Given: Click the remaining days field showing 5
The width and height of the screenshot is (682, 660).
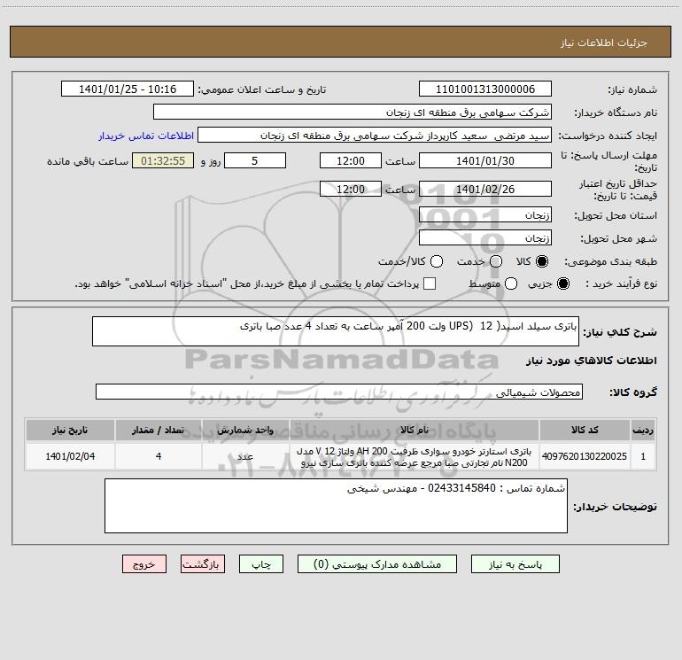Looking at the screenshot, I should (x=255, y=160).
